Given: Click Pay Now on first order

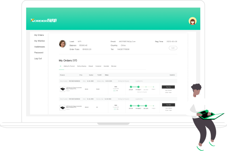Looking at the screenshot, I should pyautogui.click(x=168, y=87).
